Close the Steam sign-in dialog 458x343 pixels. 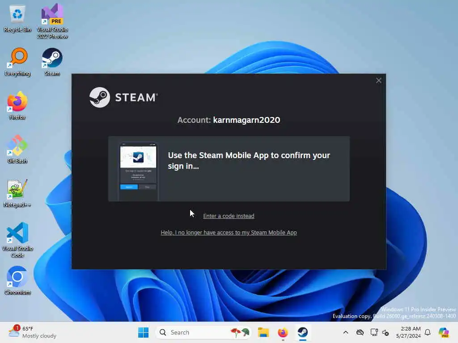378,80
